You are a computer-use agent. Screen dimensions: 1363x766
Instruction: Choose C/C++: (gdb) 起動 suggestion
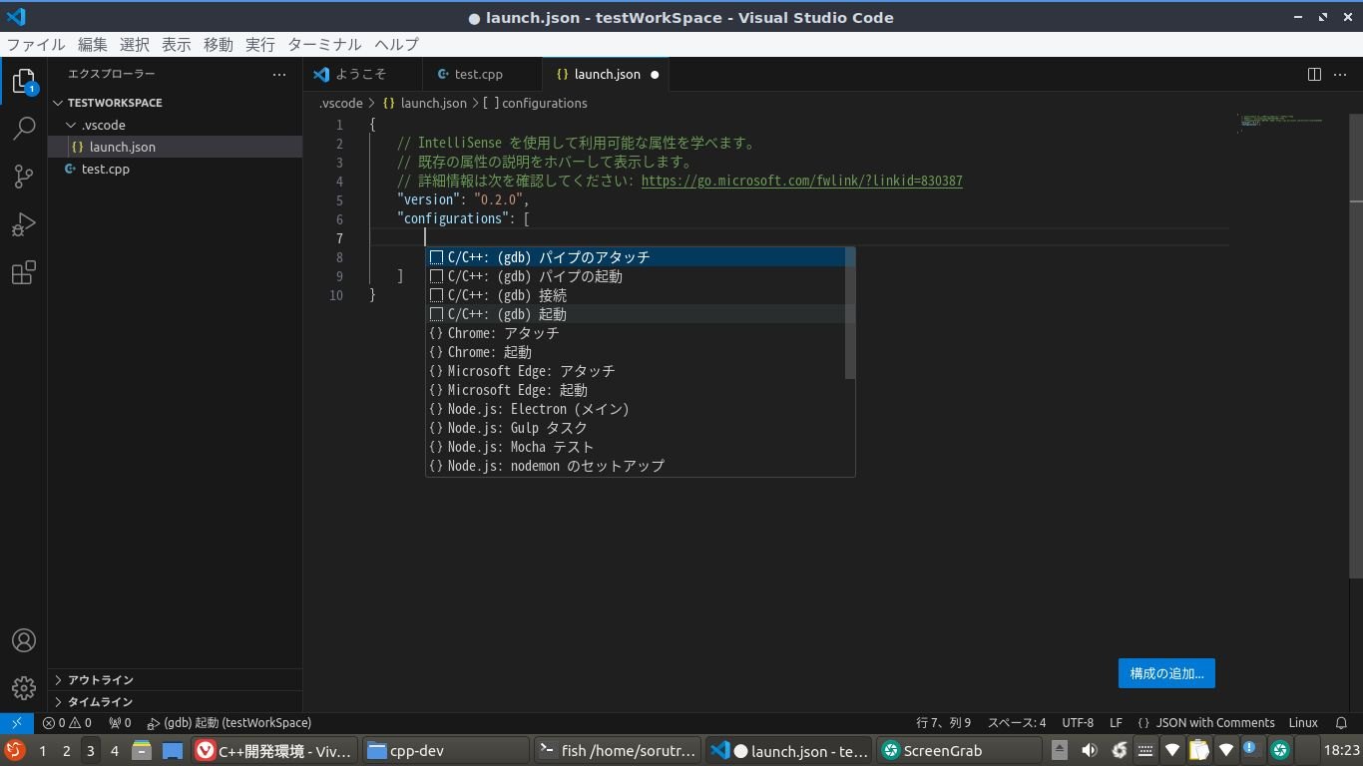coord(635,314)
